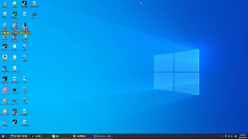Select the document beside the WeGame shortcut
The width and height of the screenshot is (248, 139).
(15, 80)
